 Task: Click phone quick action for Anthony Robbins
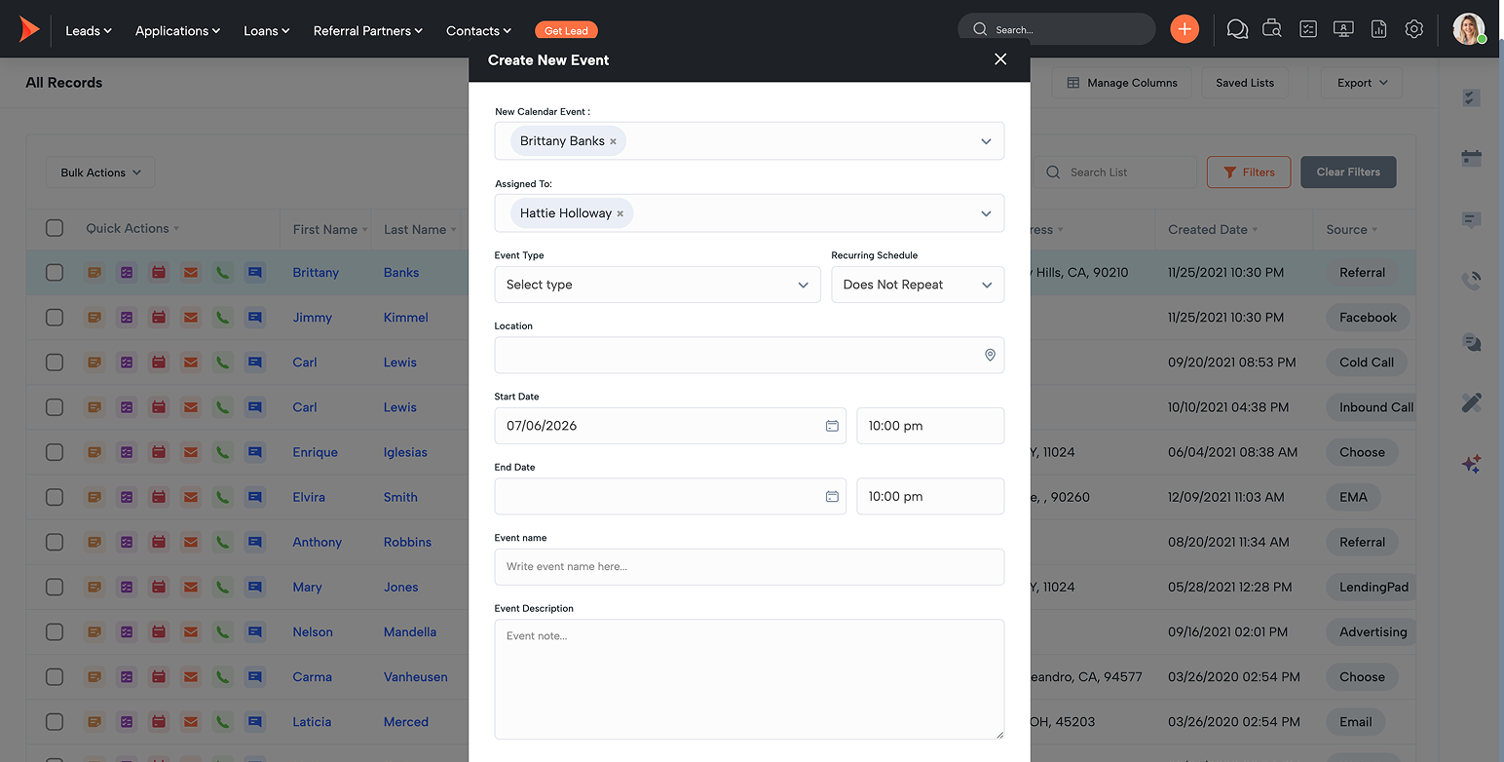click(223, 542)
